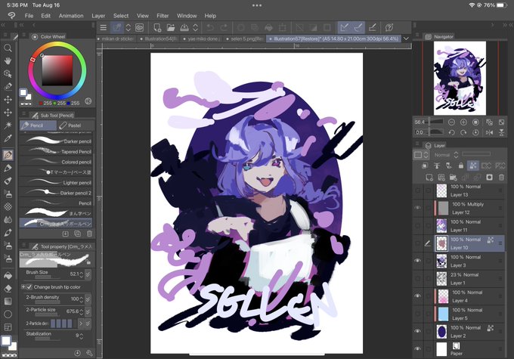Click the Navigator zoom value field 56.4
The height and width of the screenshot is (359, 514).
pyautogui.click(x=420, y=122)
